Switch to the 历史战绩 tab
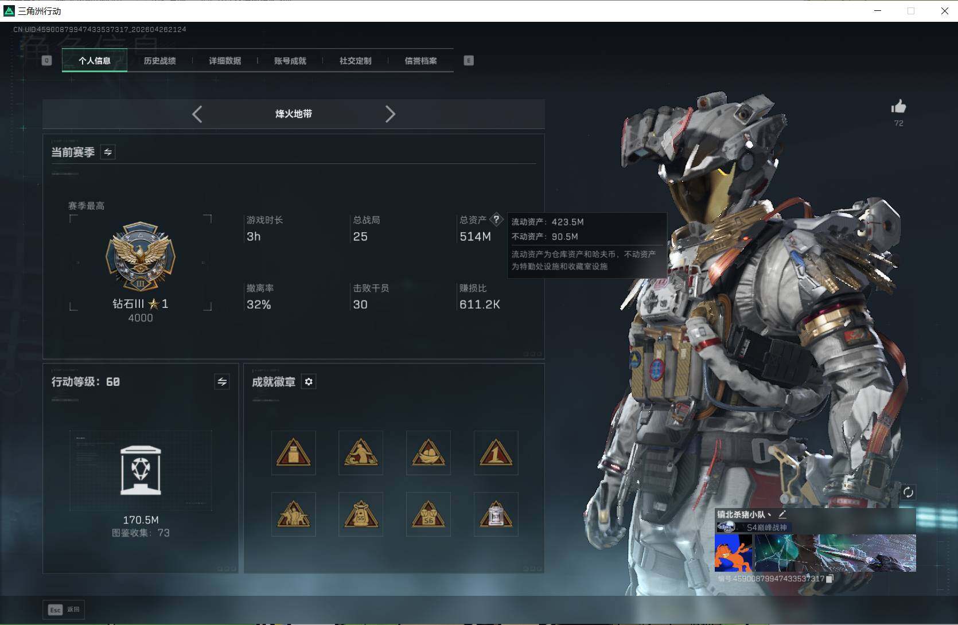Viewport: 958px width, 625px height. coord(160,61)
